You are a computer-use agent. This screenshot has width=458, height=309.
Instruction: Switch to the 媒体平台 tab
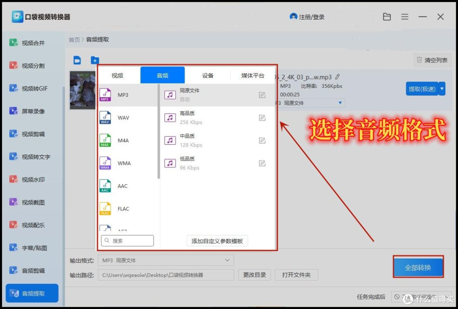pos(253,76)
